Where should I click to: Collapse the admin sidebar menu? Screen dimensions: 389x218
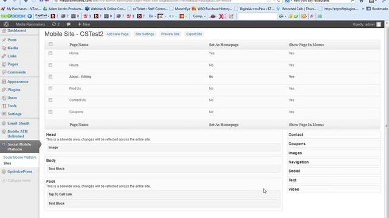(x=19, y=180)
